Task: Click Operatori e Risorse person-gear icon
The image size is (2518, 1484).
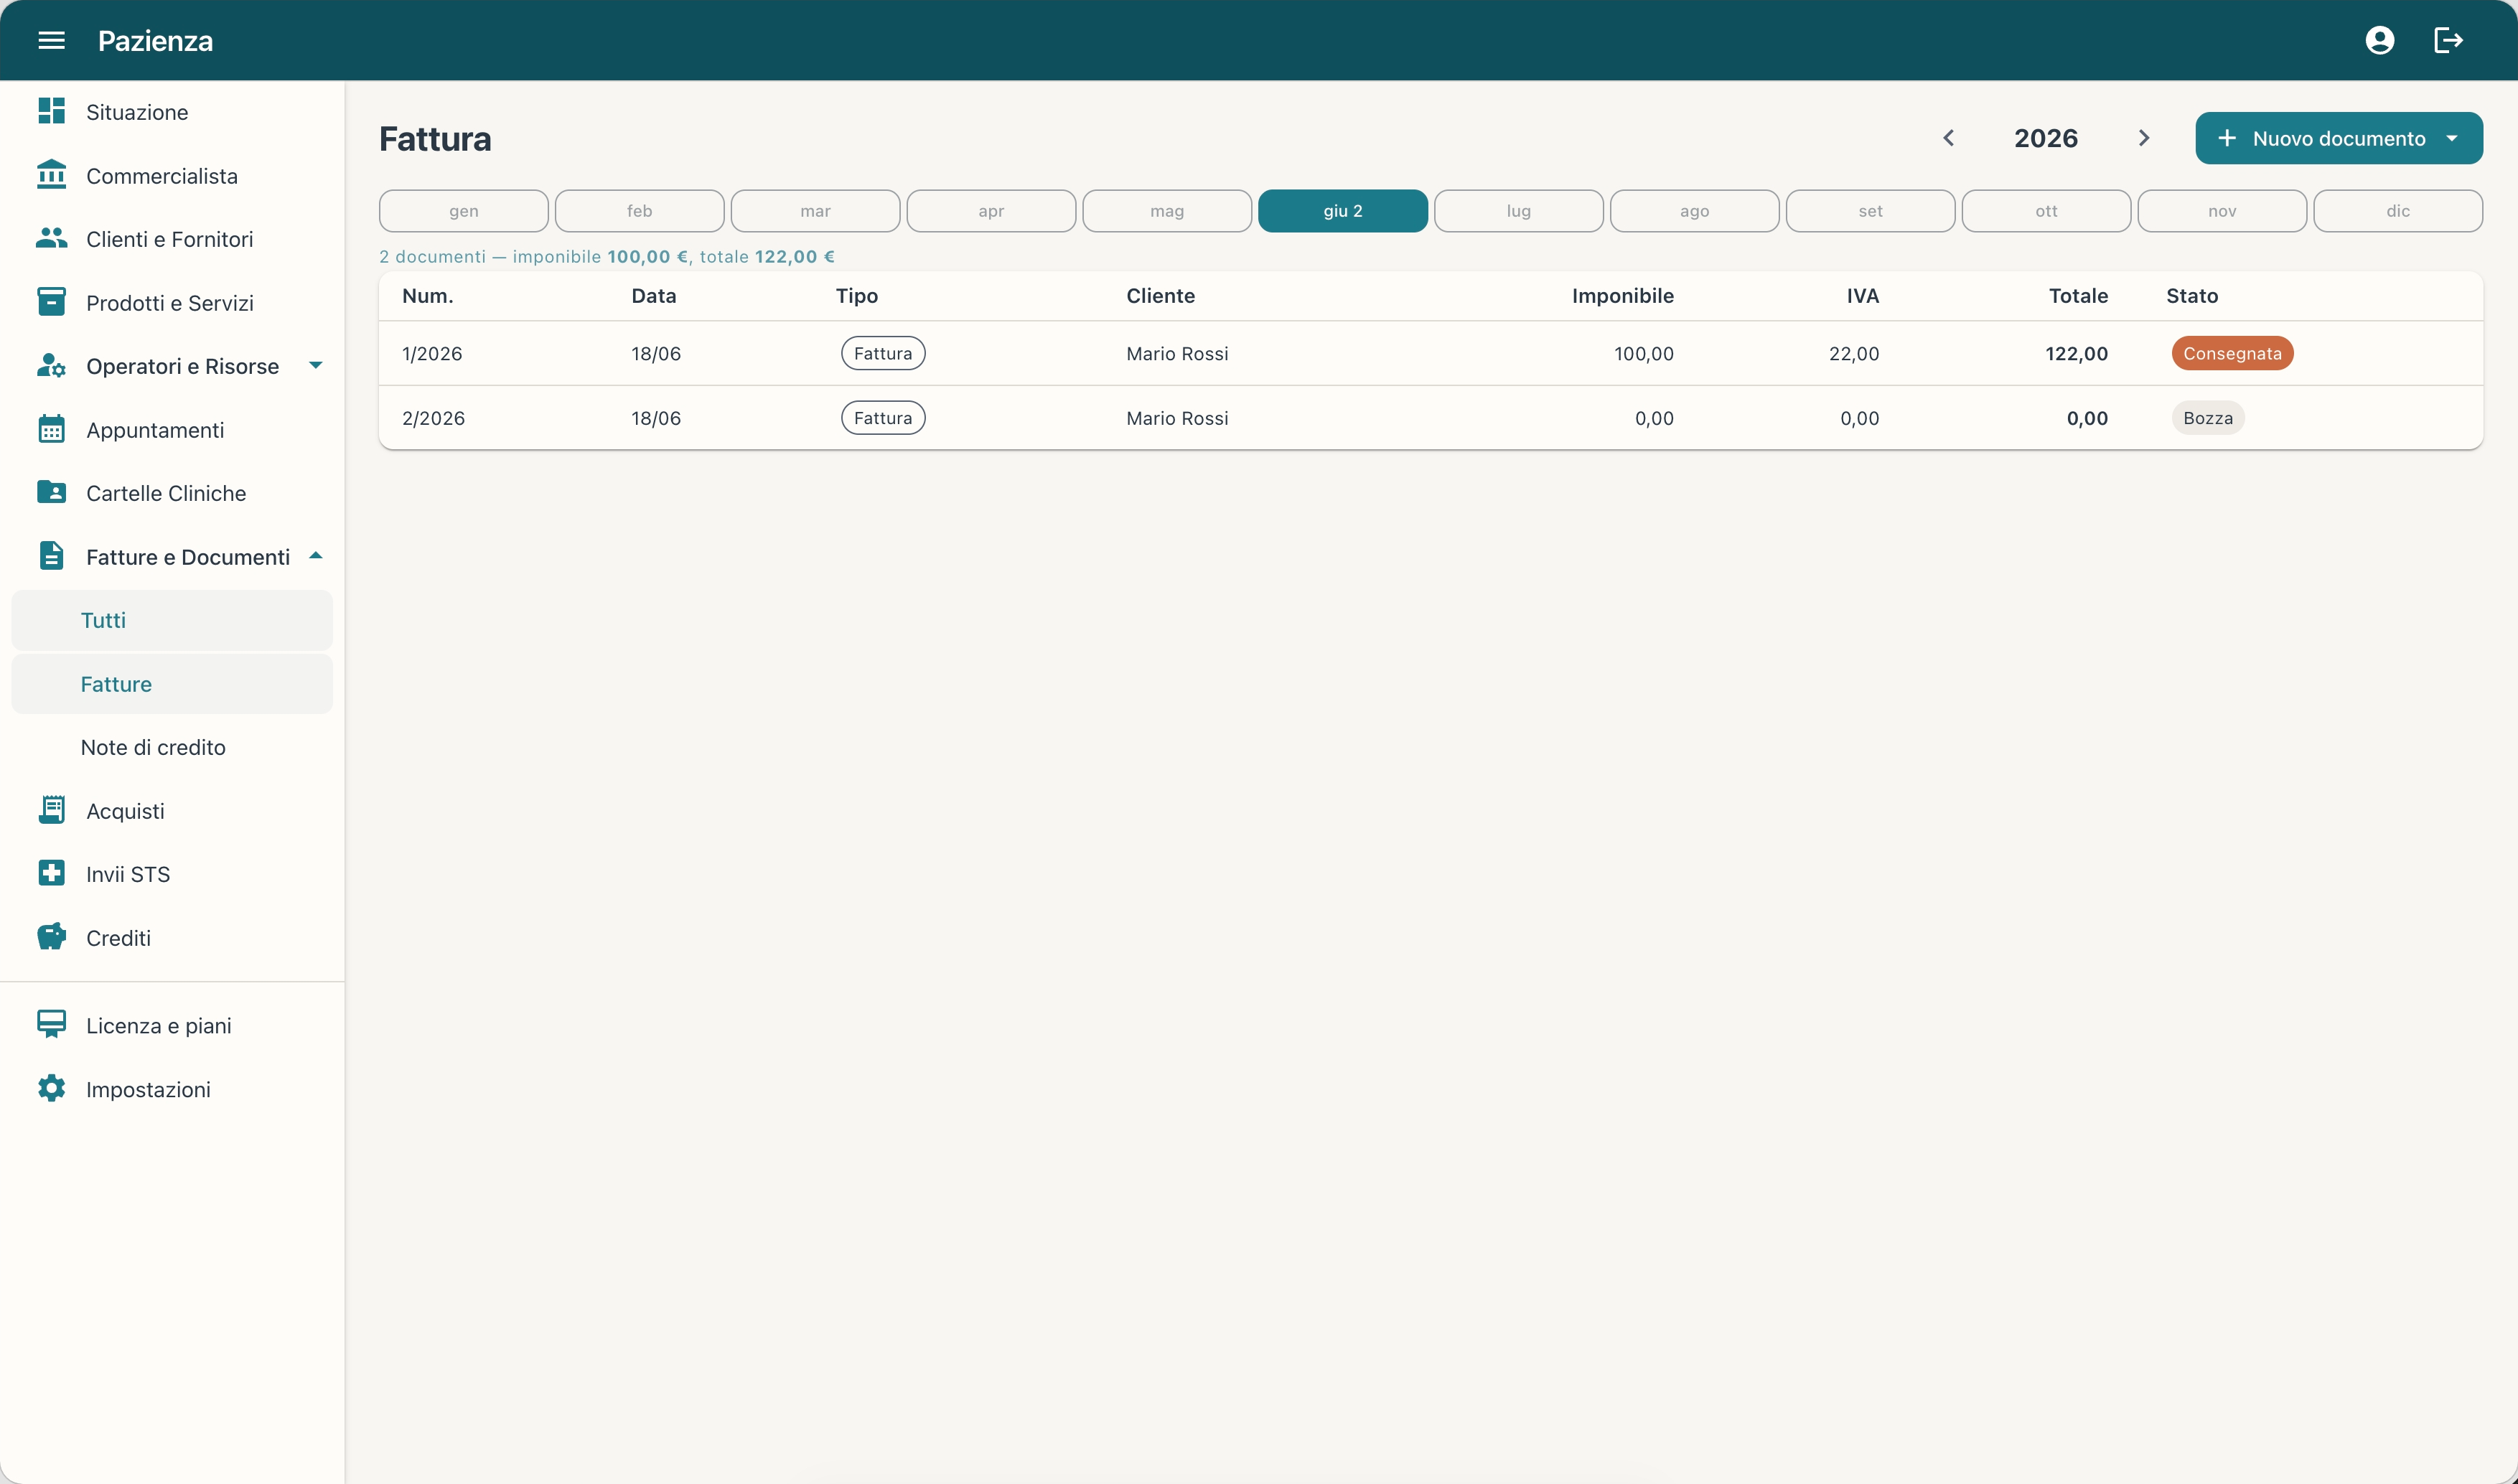Action: [51, 365]
